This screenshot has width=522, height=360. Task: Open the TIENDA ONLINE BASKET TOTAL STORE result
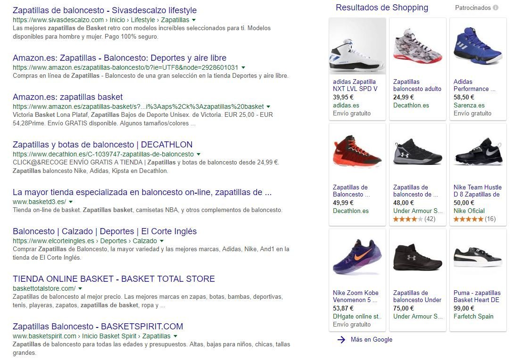114,279
